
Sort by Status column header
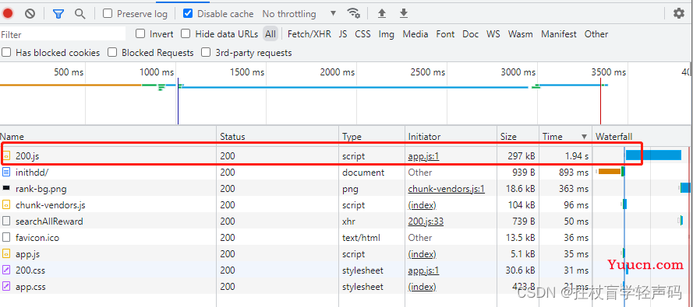pyautogui.click(x=278, y=137)
